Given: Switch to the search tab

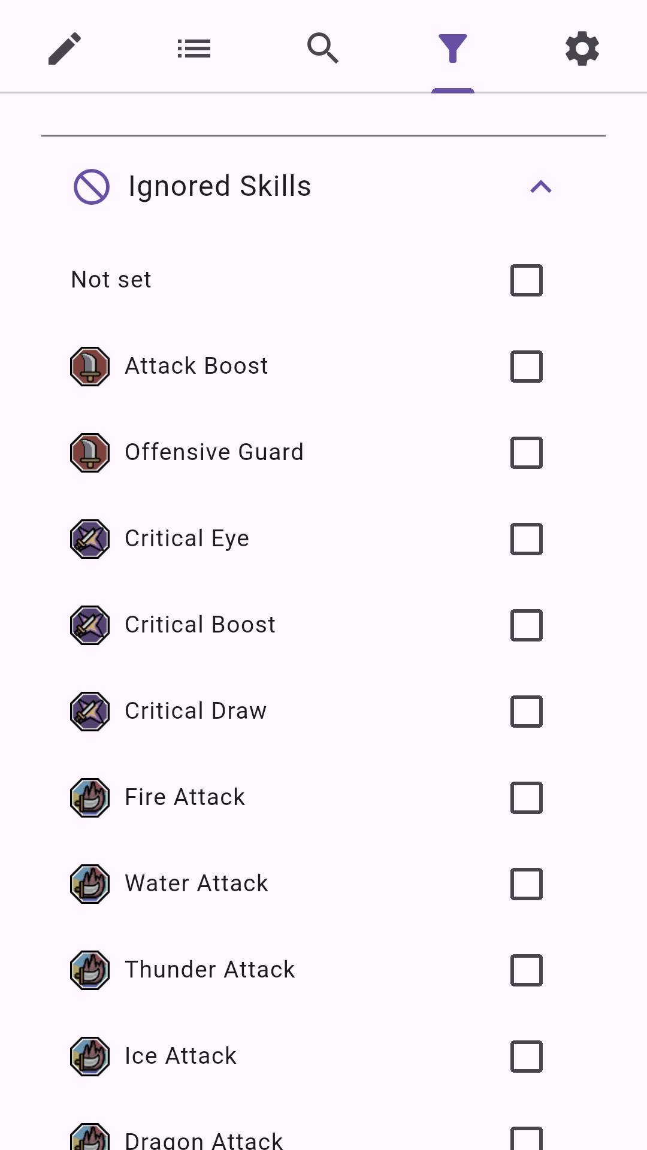Looking at the screenshot, I should click(x=323, y=48).
